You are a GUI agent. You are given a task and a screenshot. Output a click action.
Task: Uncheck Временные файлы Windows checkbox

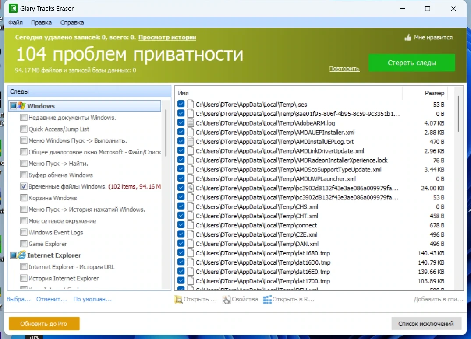[24, 186]
